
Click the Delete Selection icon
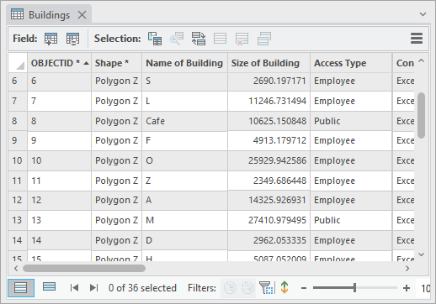pyautogui.click(x=242, y=39)
